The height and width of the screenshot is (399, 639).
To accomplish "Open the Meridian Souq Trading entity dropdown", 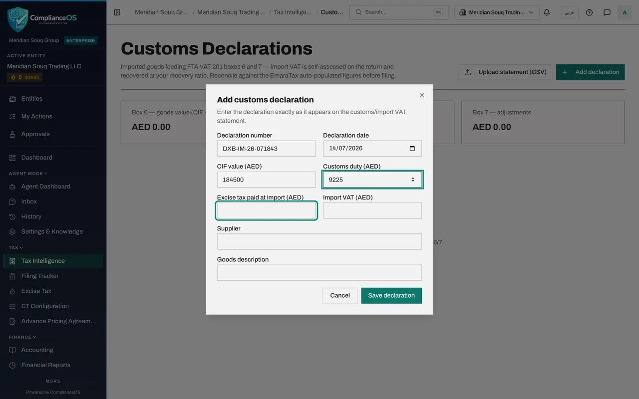I will tap(497, 12).
